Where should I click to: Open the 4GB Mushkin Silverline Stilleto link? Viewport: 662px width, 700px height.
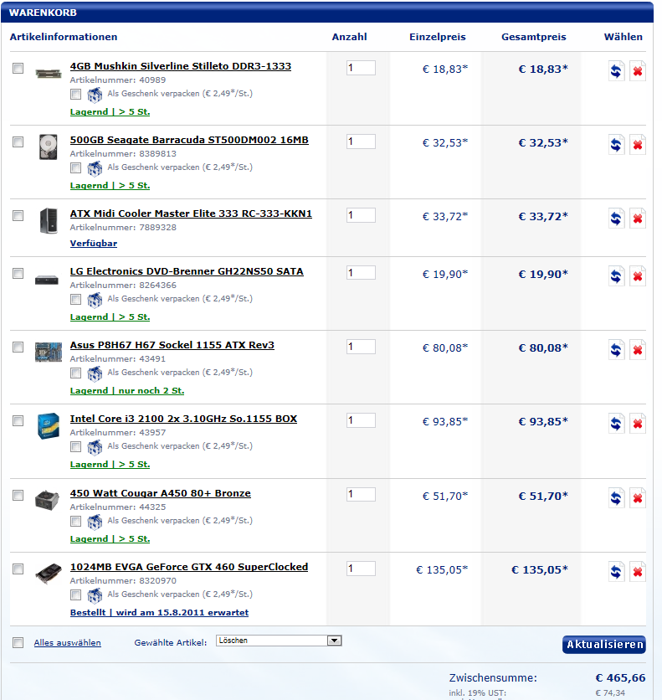click(181, 66)
